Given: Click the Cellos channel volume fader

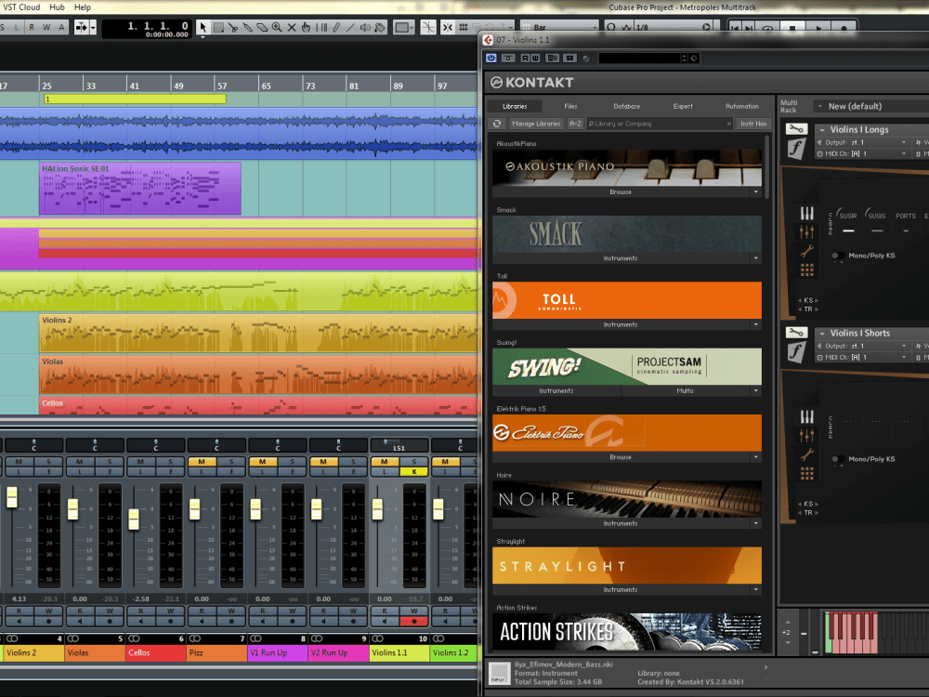Looking at the screenshot, I should [134, 519].
